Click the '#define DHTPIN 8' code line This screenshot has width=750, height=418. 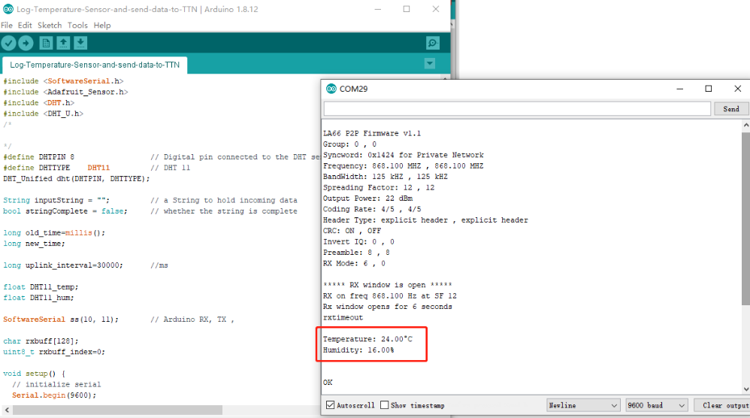(x=39, y=157)
